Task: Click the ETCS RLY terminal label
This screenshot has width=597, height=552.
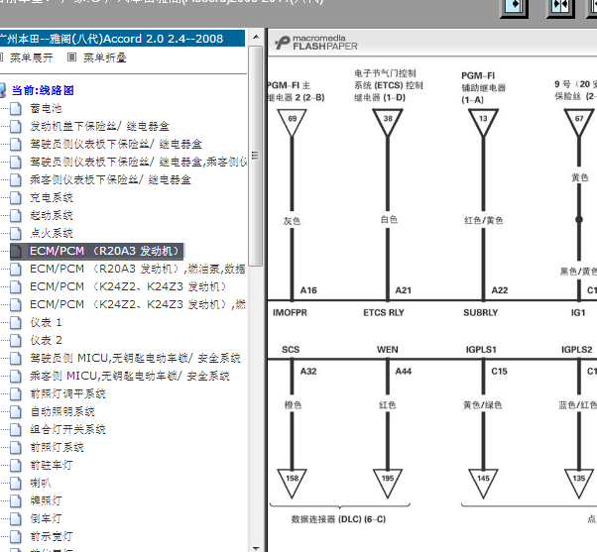Action: (384, 313)
